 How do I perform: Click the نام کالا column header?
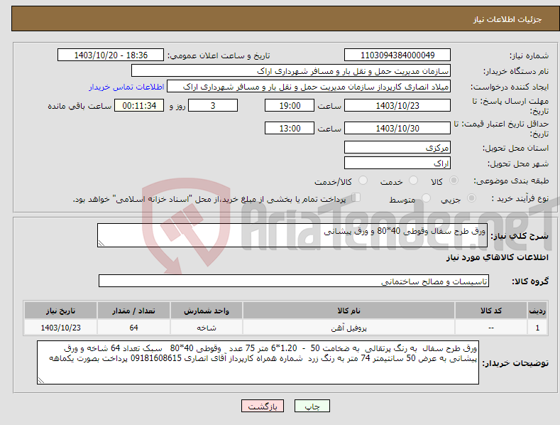tap(348, 311)
